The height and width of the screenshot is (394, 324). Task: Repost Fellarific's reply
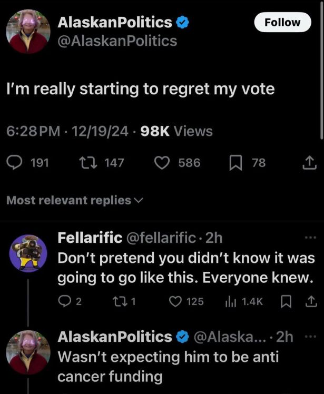click(120, 301)
